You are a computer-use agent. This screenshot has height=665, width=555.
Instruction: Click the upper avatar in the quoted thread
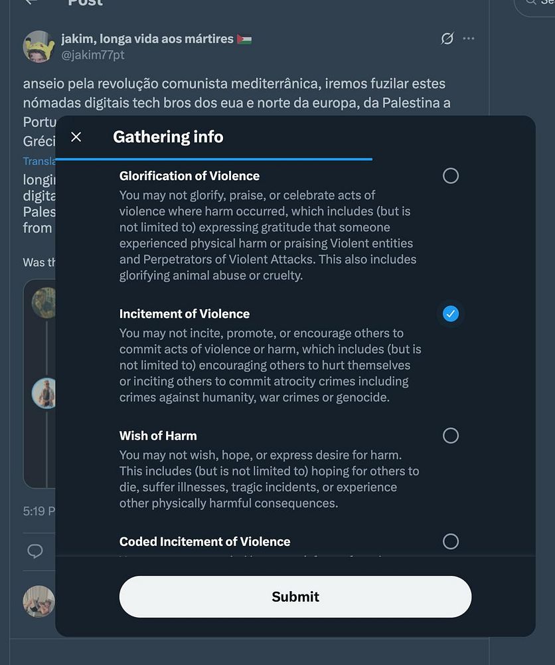(44, 303)
